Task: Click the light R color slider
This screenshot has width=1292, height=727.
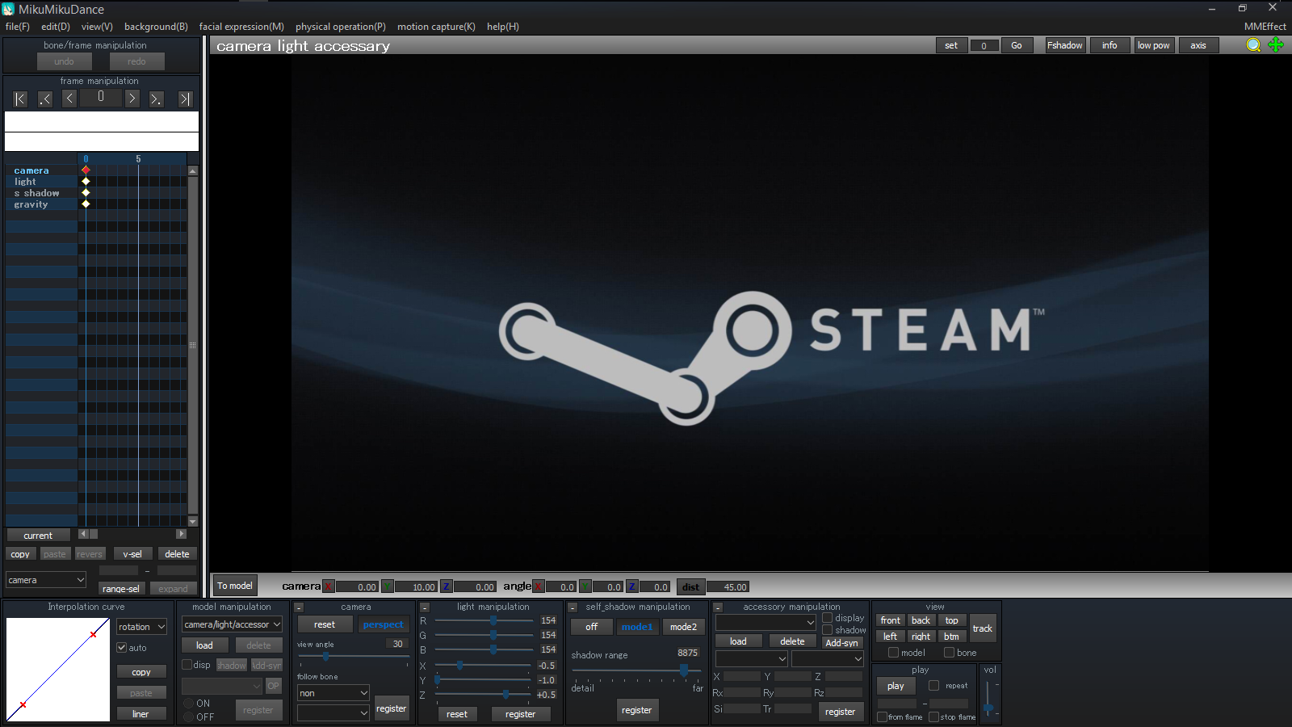Action: [x=484, y=620]
